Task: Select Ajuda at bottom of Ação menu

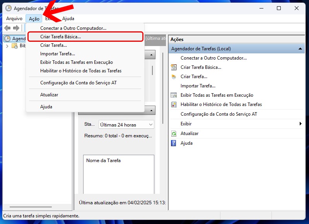Action: (x=85, y=107)
